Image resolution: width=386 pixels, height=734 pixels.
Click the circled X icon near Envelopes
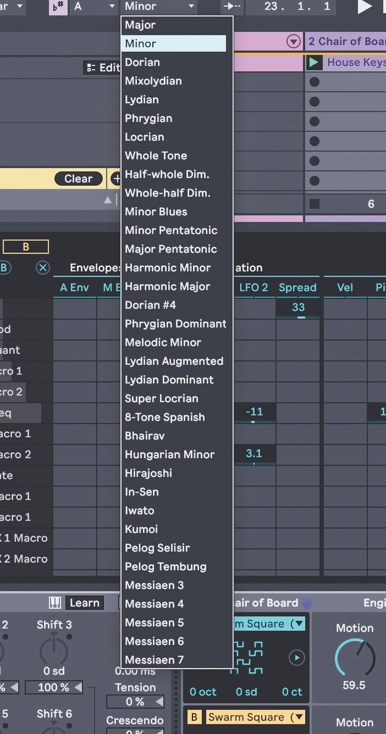click(43, 268)
